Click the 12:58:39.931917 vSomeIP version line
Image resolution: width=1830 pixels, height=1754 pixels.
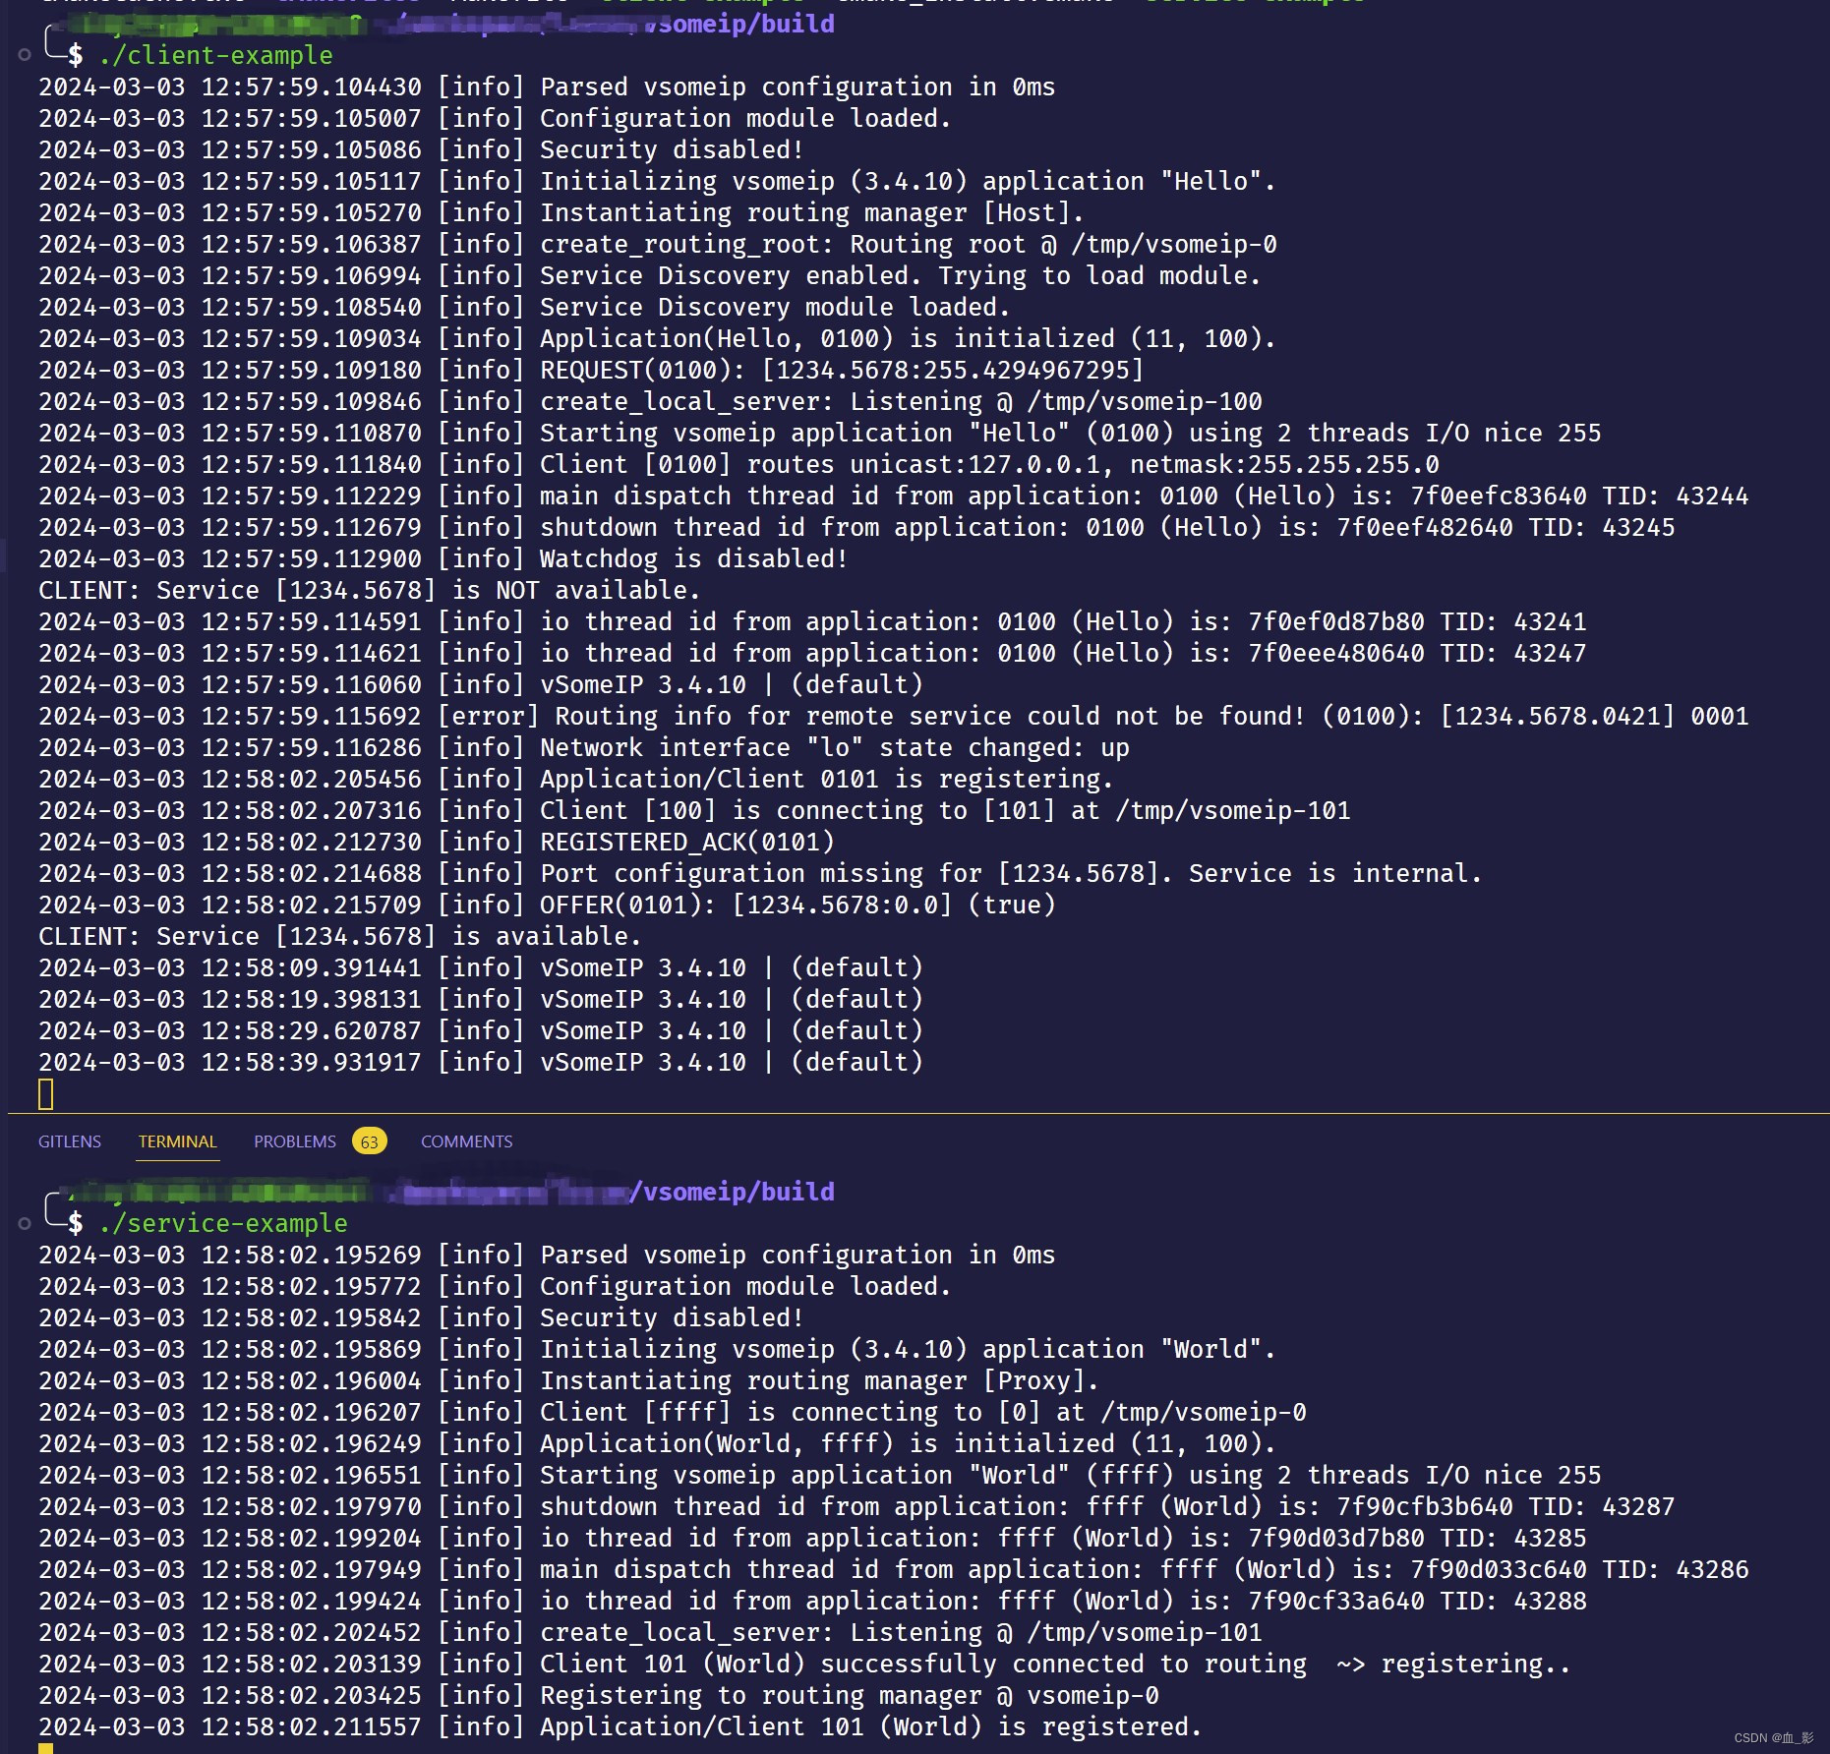pos(480,1062)
